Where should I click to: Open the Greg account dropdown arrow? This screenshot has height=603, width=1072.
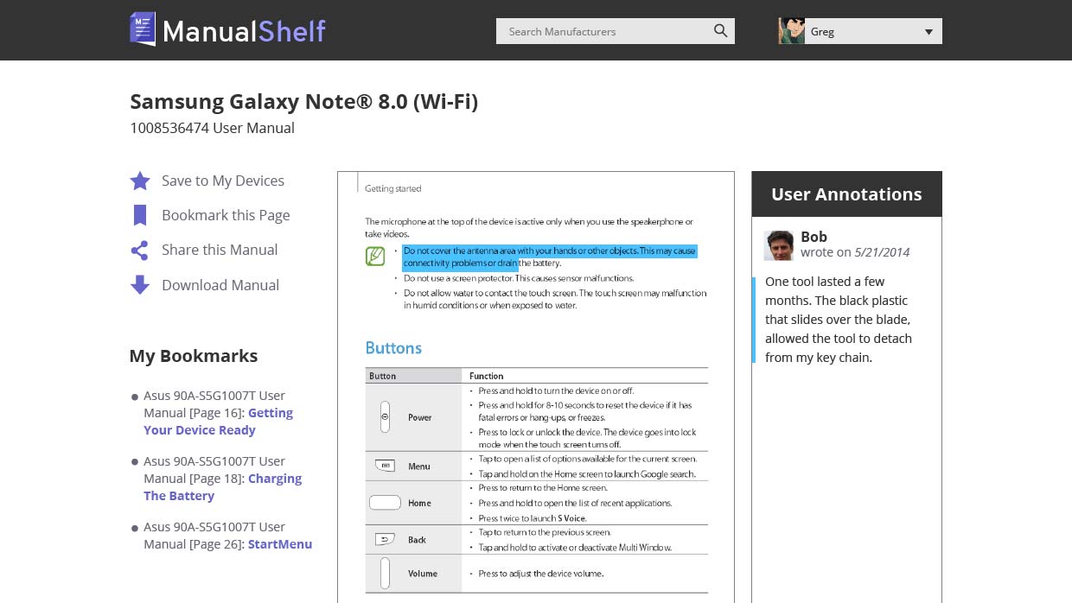pos(928,32)
